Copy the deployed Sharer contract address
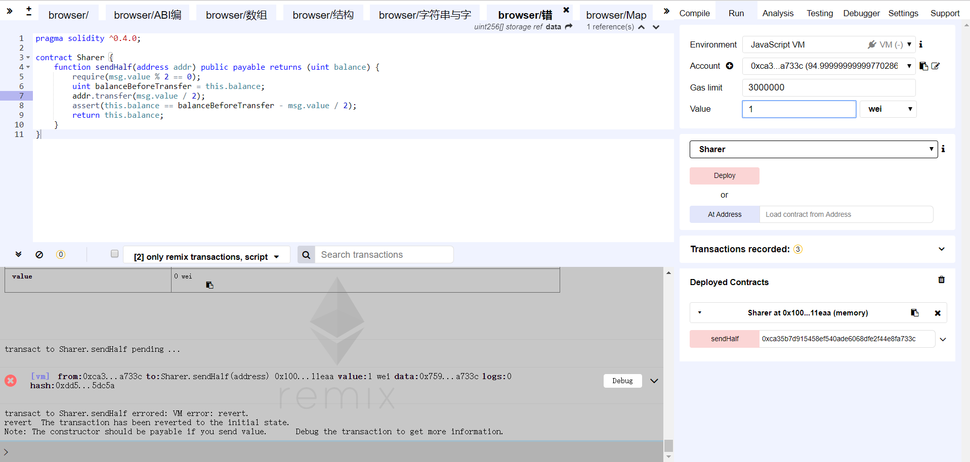This screenshot has width=970, height=462. coord(915,313)
